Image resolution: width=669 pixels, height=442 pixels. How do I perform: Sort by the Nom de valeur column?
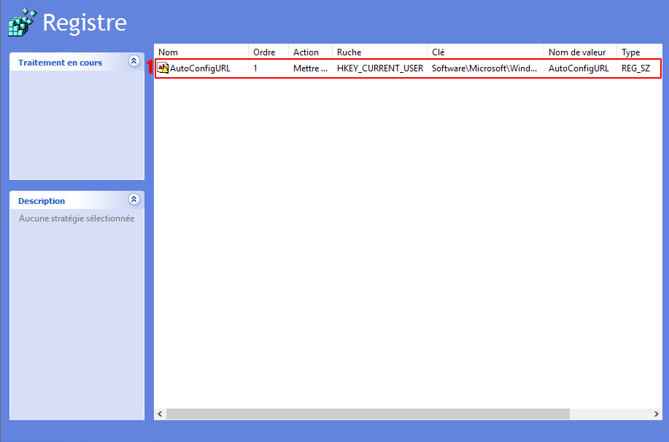(x=579, y=52)
